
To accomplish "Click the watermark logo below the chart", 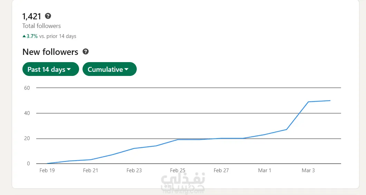I will coord(183,183).
